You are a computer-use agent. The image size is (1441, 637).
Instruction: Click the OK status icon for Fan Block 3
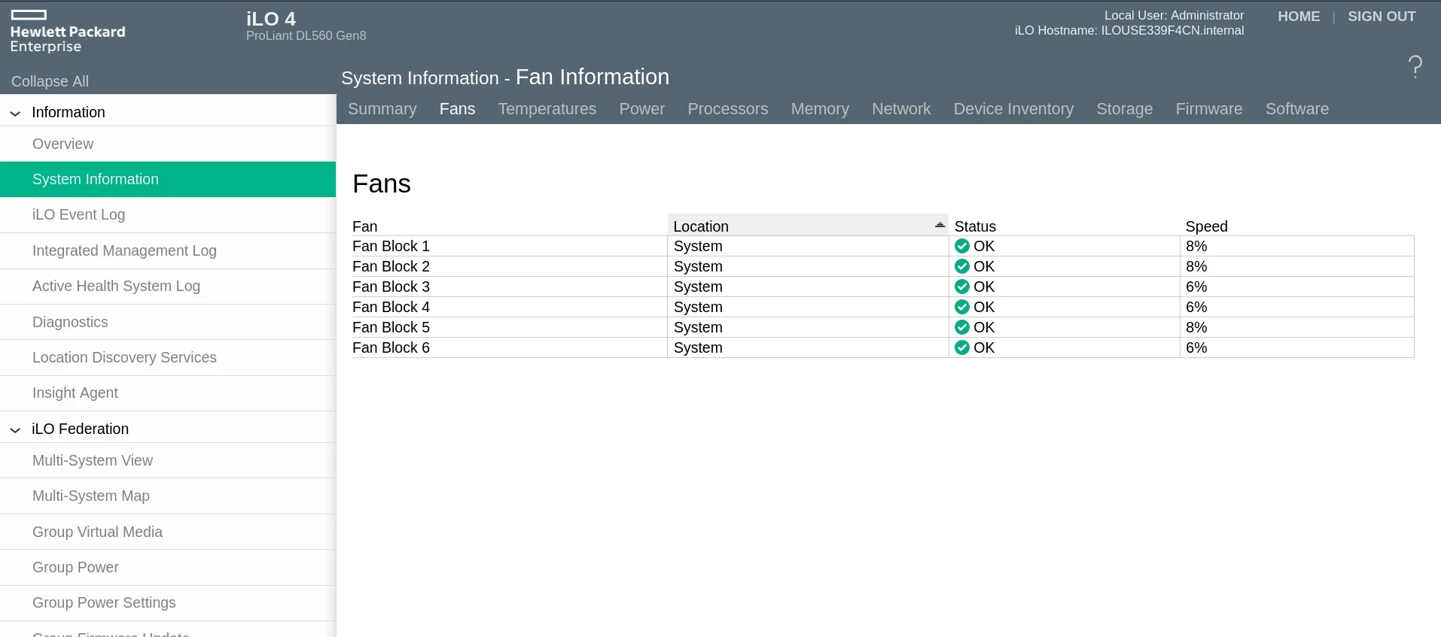coord(962,287)
